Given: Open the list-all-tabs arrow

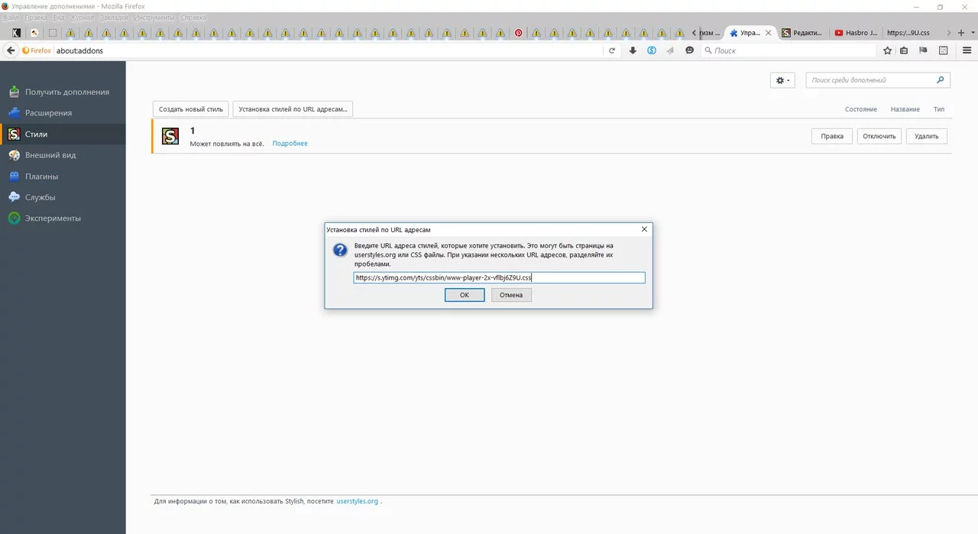Looking at the screenshot, I should coord(973,33).
